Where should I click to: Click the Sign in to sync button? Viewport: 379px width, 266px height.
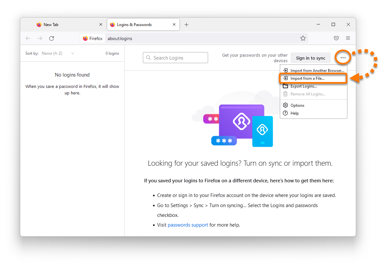311,58
